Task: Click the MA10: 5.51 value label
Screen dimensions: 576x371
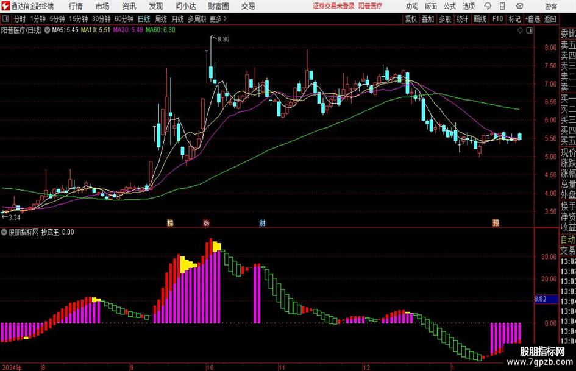Action: click(96, 30)
